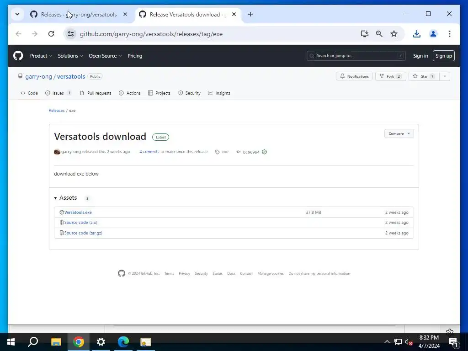Open the Code tab
Screen dimensions: 468x351
pos(29,93)
